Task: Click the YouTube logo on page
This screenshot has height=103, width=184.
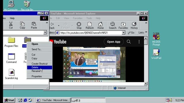Action: pyautogui.click(x=58, y=42)
